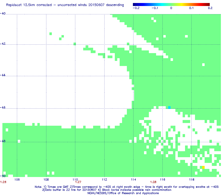Click the '-0.2' colorbar label

point(136,8)
